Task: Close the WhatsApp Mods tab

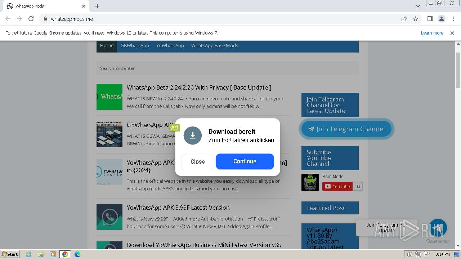Action: pyautogui.click(x=84, y=6)
